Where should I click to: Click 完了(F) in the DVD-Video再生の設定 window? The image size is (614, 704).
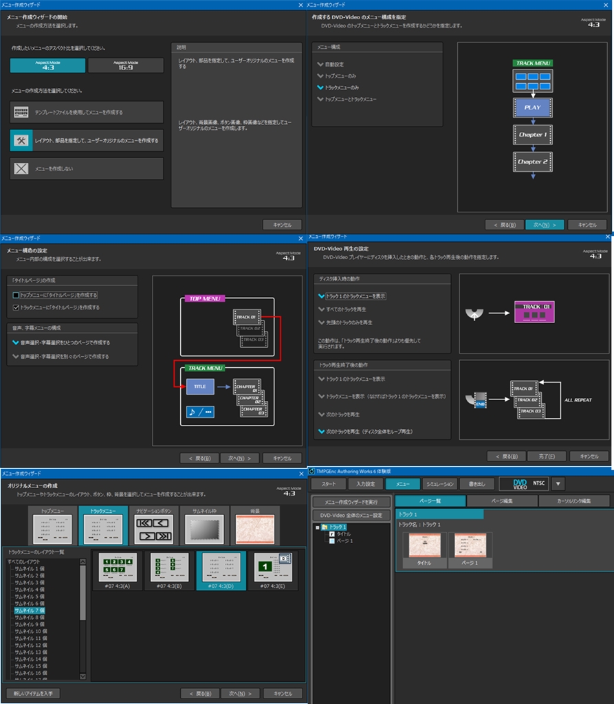[x=547, y=456]
